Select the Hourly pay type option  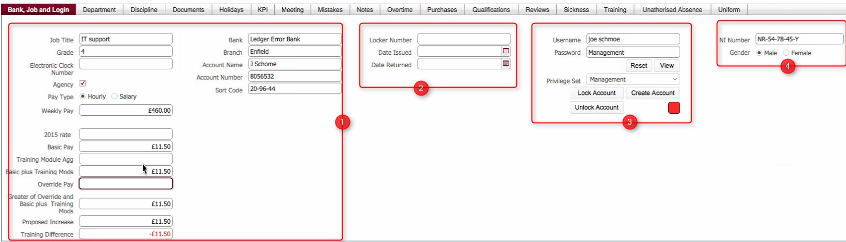83,96
